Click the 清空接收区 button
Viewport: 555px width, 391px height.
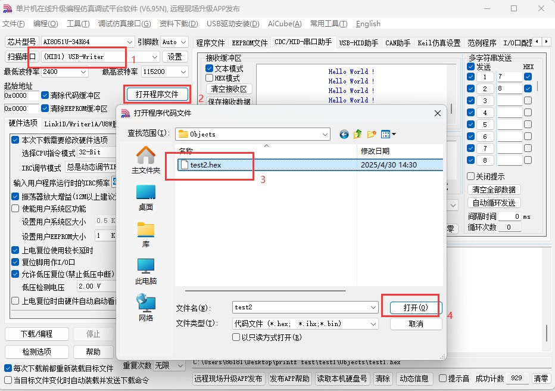click(229, 89)
